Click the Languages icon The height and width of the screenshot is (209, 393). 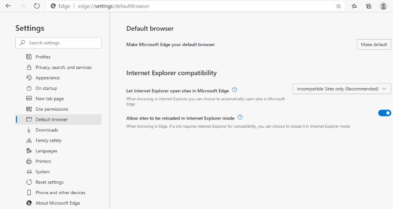click(x=29, y=151)
